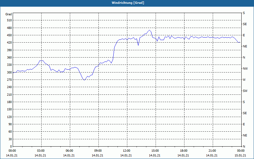Select the 510 y-axis value
Screen dimensions: 254x159
tap(10, 20)
